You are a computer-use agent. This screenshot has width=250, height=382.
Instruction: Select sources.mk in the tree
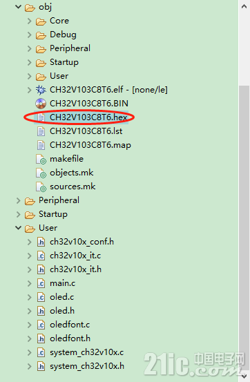[73, 187]
